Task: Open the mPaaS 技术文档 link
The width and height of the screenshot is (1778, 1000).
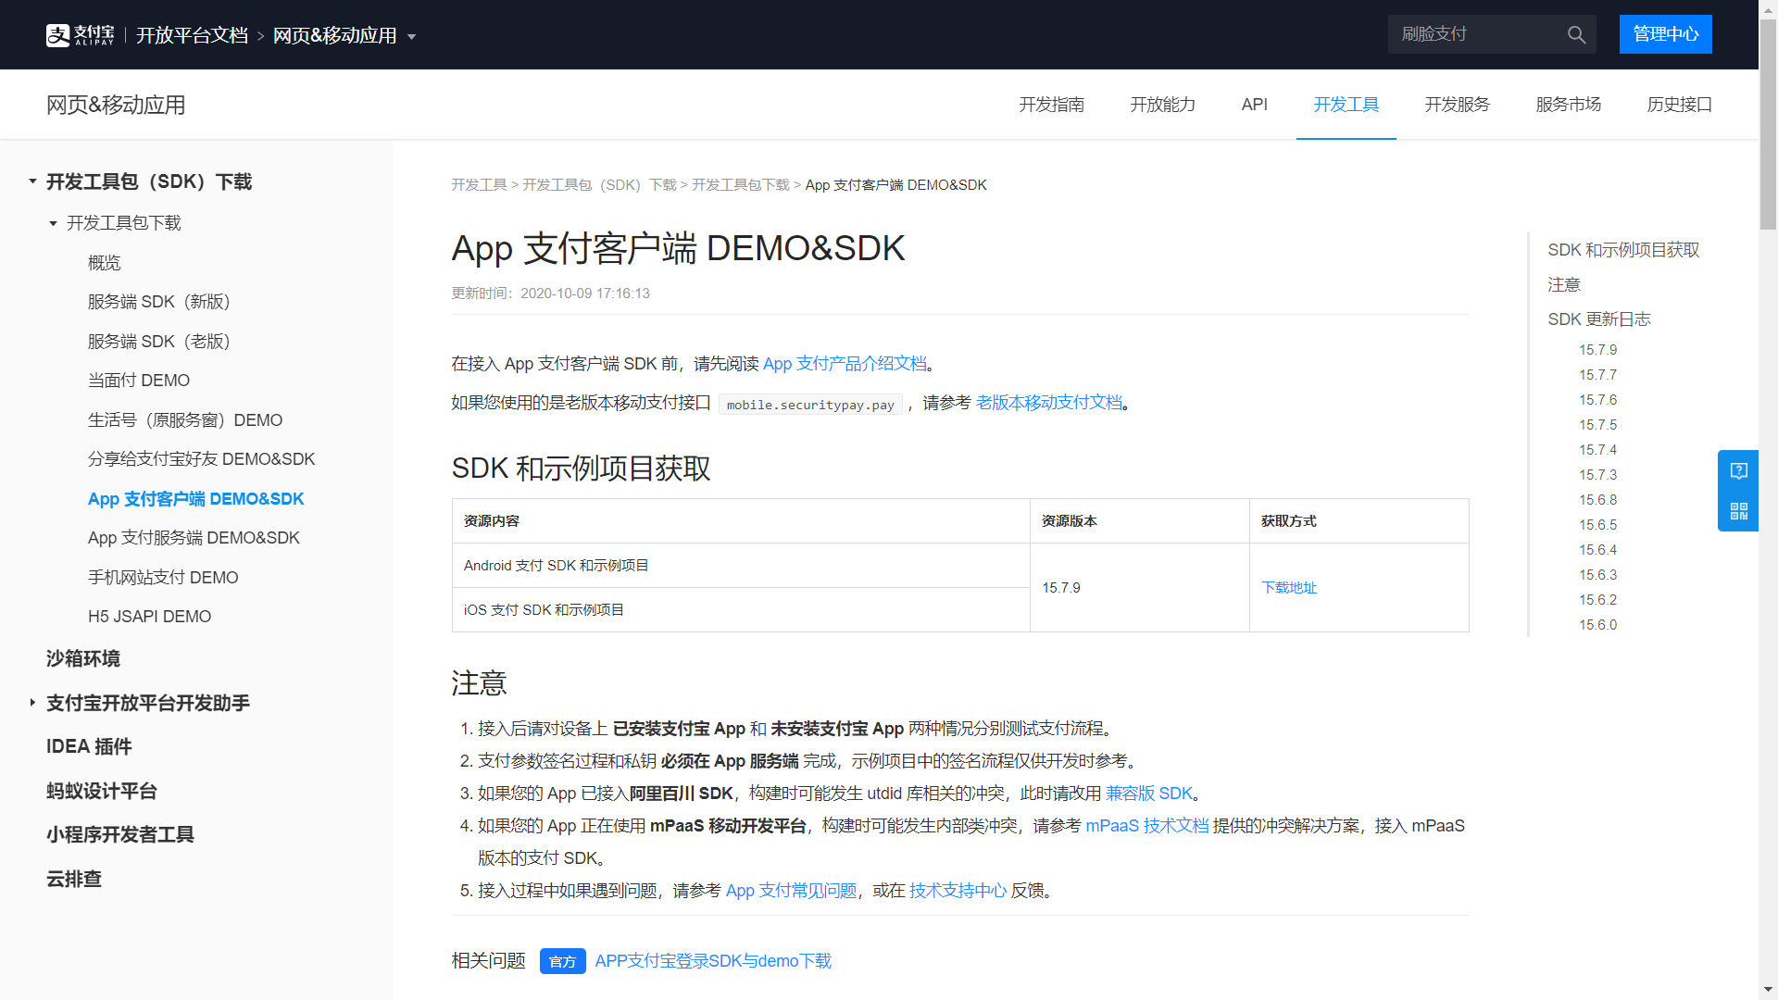Action: [x=1147, y=826]
